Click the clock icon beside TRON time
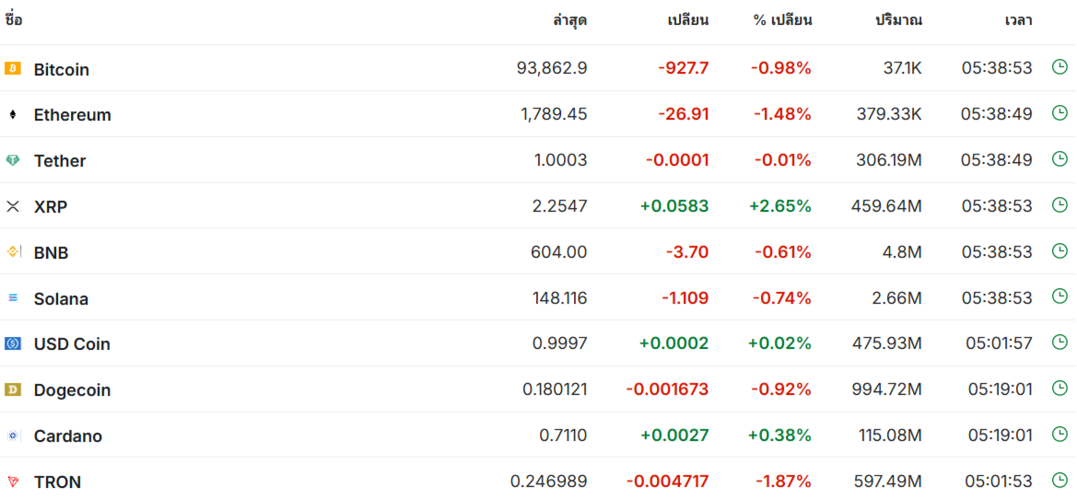The width and height of the screenshot is (1077, 498). pos(1059,480)
